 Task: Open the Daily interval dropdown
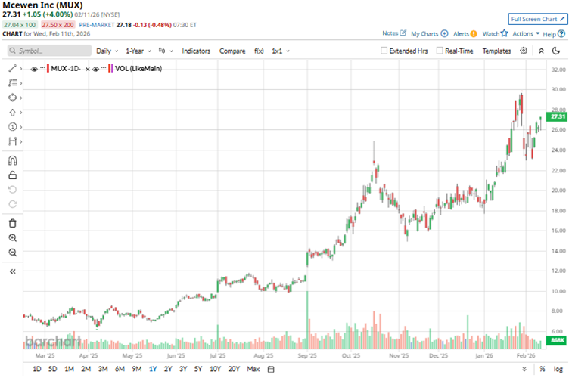tap(107, 51)
